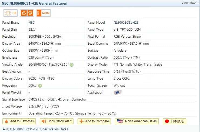Select the Antiglare surface value
Image resolution: width=200 pixels, height=132 pixels.
tap(120, 50)
